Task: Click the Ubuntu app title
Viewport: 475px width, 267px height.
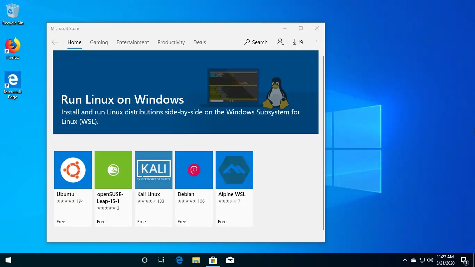Action: [x=66, y=194]
